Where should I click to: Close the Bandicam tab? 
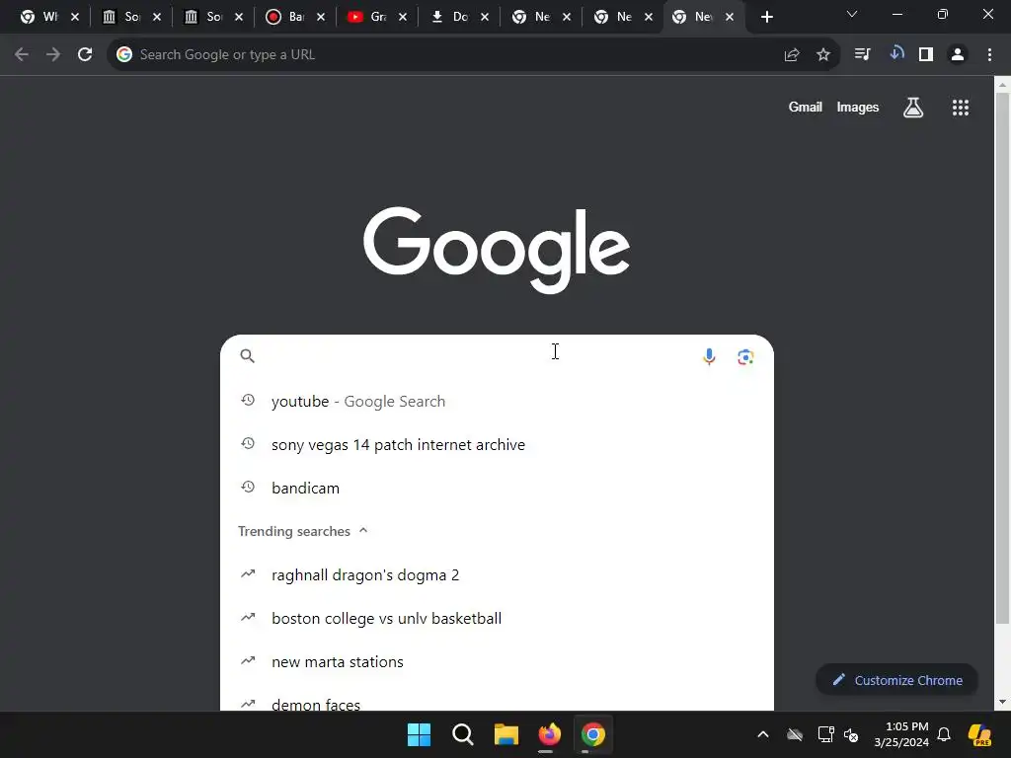pos(321,18)
